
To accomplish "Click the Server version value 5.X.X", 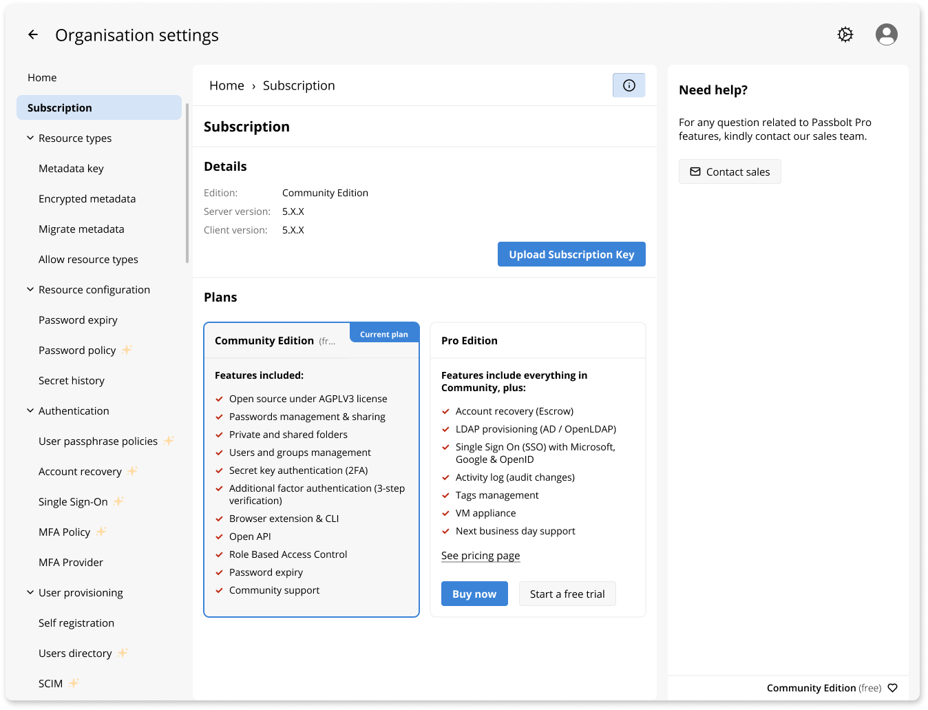I will click(x=293, y=211).
